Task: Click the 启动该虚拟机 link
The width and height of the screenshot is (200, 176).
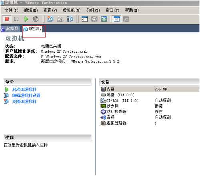Action: pos(24,90)
